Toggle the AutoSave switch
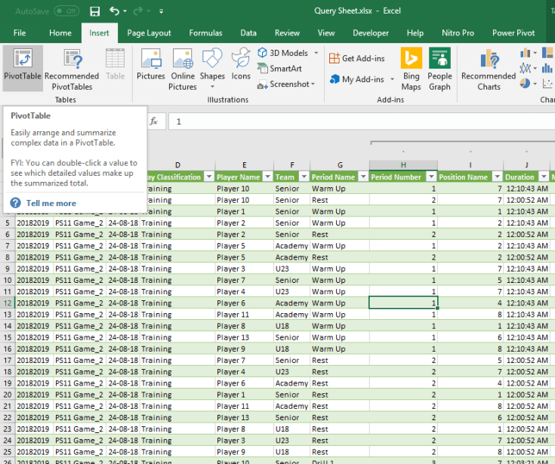Image resolution: width=555 pixels, height=464 pixels. pos(66,11)
